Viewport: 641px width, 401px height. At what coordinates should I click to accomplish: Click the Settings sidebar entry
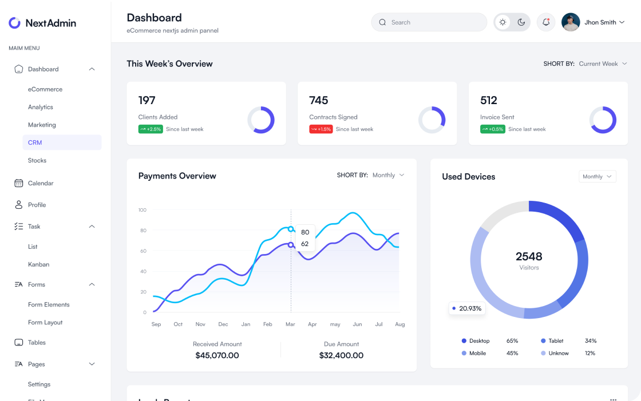39,384
